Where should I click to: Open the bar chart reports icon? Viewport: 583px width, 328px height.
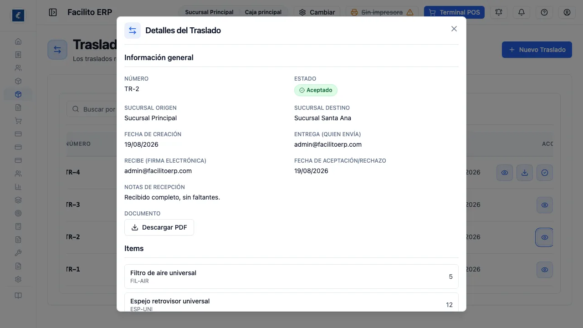point(18,187)
